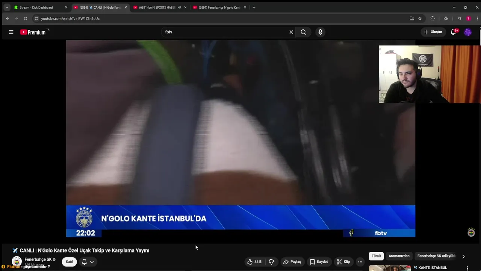Open Fenerbahçe SK channel avatar
Screen dimensions: 481x271
pyautogui.click(x=17, y=262)
